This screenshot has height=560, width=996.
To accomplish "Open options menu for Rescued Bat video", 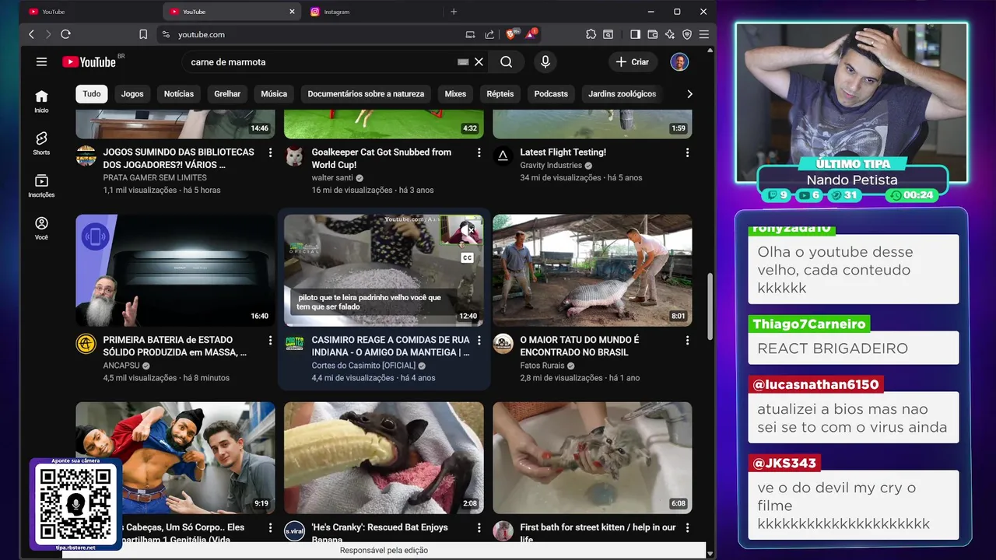I will pos(479,528).
